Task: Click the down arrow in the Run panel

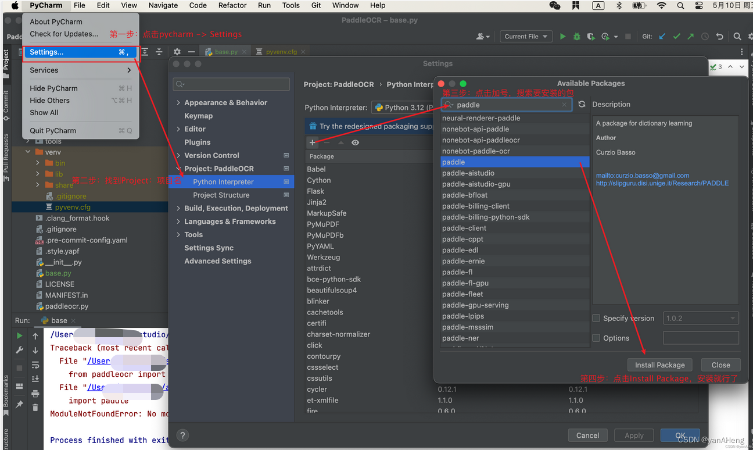Action: pyautogui.click(x=35, y=350)
